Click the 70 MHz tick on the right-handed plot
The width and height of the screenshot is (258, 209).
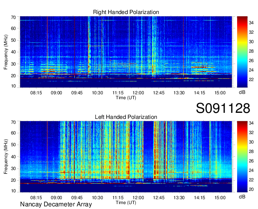click(13, 17)
